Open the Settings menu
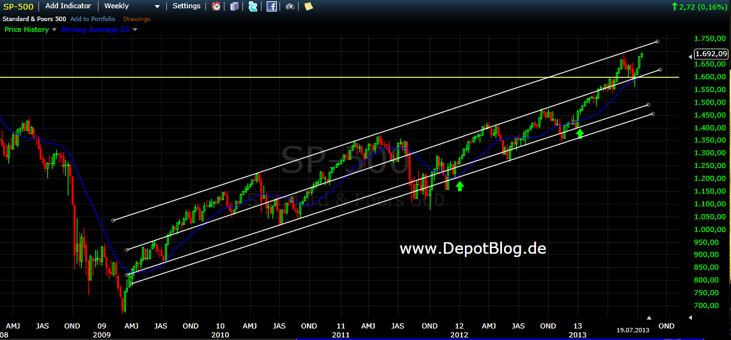Image resolution: width=731 pixels, height=340 pixels. [x=186, y=6]
